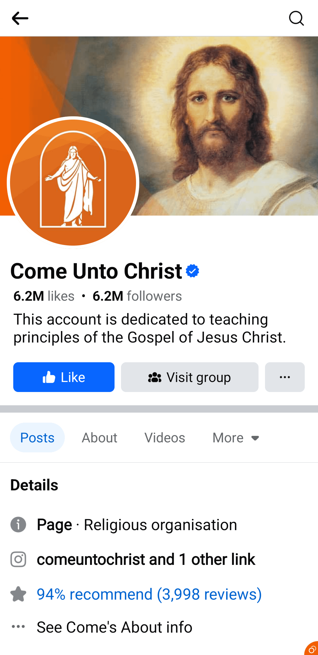This screenshot has width=318, height=655.
Task: Open the three-dot options menu button
Action: click(285, 377)
